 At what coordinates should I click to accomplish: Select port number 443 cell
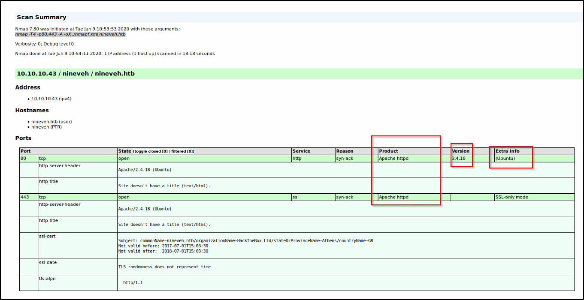(29, 197)
